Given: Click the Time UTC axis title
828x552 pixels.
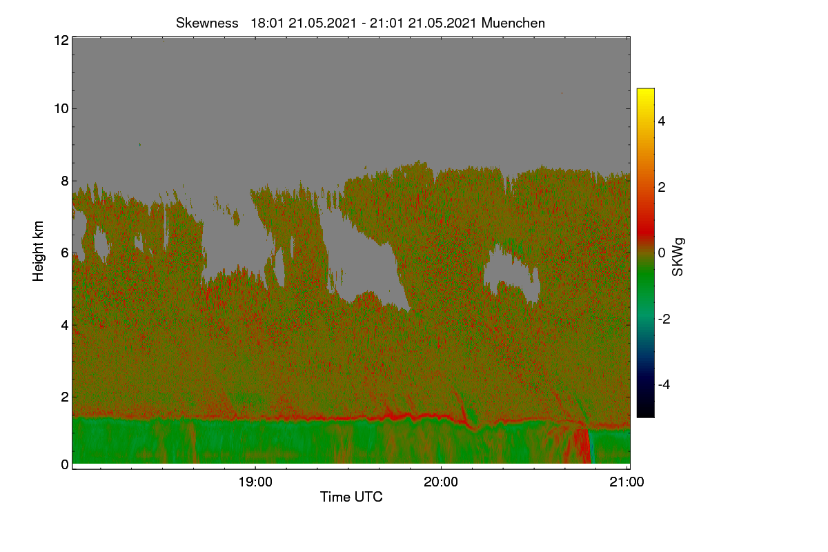Looking at the screenshot, I should (x=351, y=497).
